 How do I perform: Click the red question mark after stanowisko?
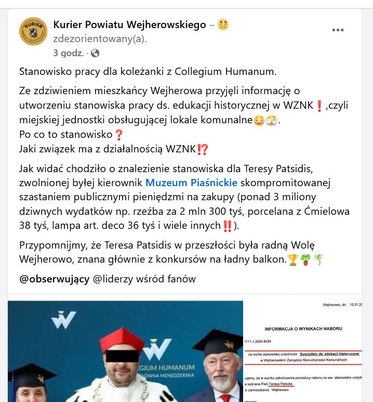click(x=118, y=135)
